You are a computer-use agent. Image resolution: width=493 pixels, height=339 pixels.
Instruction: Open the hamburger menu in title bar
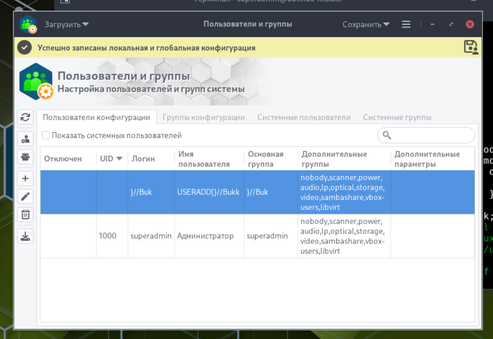click(x=406, y=24)
